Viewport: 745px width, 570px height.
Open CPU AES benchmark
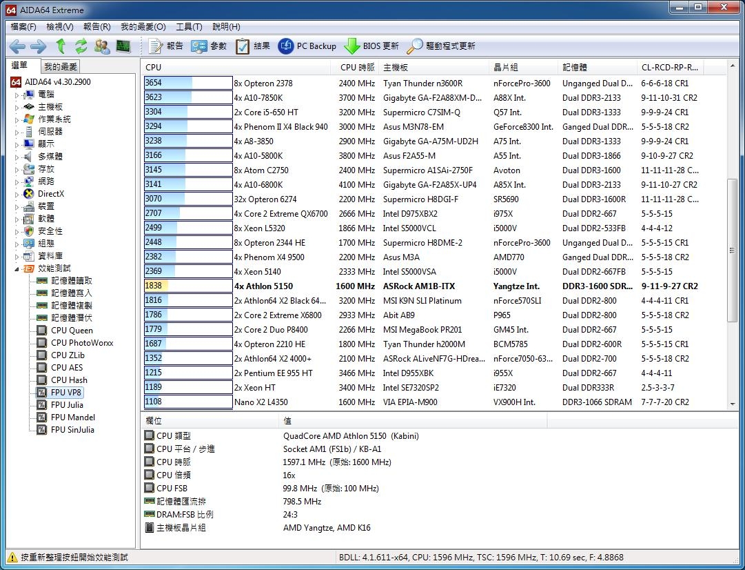[67, 367]
